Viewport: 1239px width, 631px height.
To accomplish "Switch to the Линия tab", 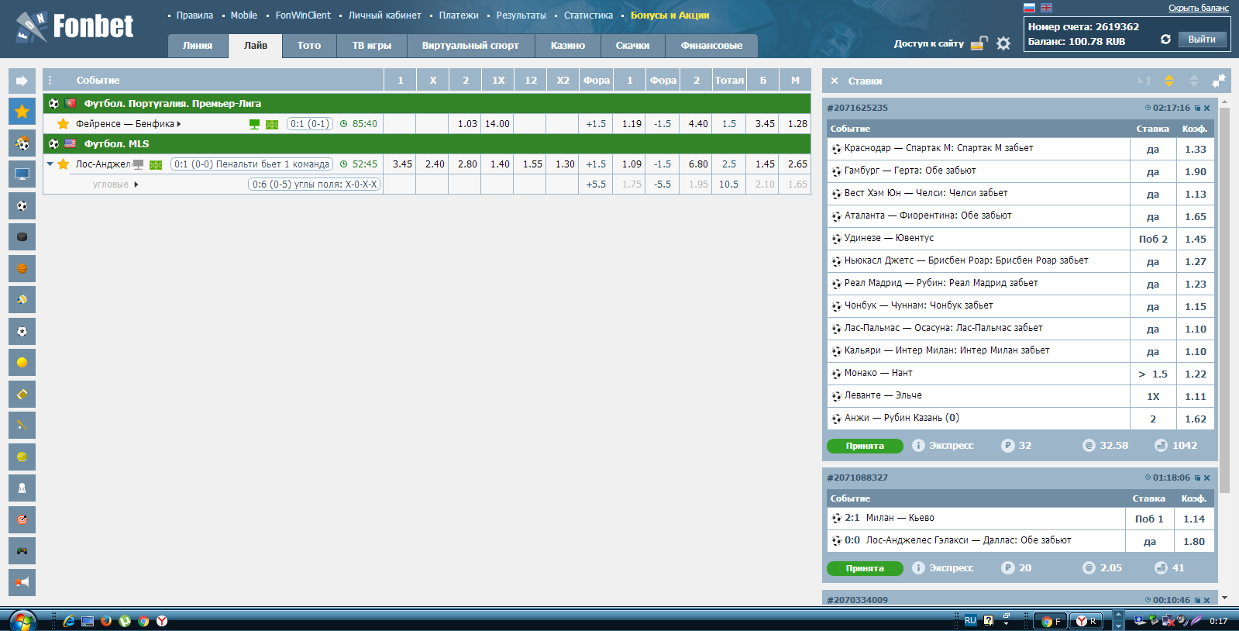I will [x=198, y=46].
